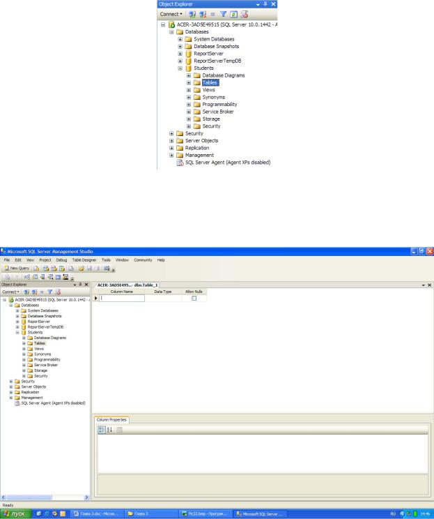This screenshot has width=434, height=519.
Task: Select ReportServerTempDB in standalone Object Explorer panel
Action: click(217, 61)
